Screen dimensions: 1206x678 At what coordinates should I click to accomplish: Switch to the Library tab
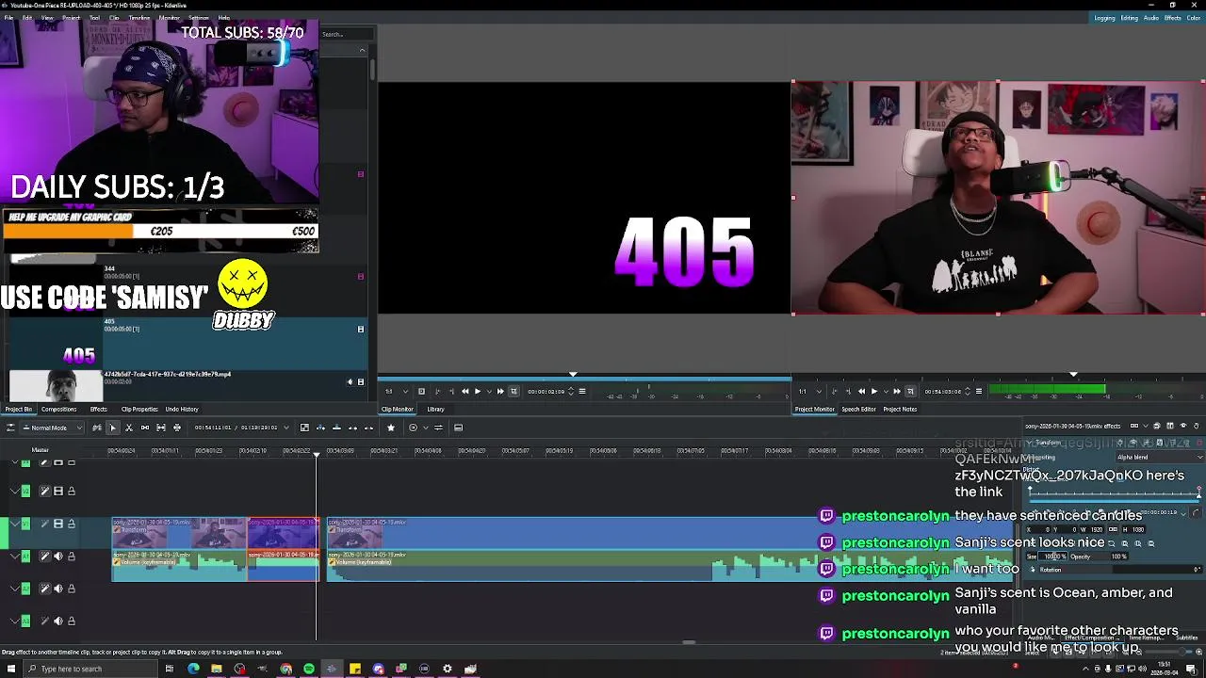pos(435,409)
